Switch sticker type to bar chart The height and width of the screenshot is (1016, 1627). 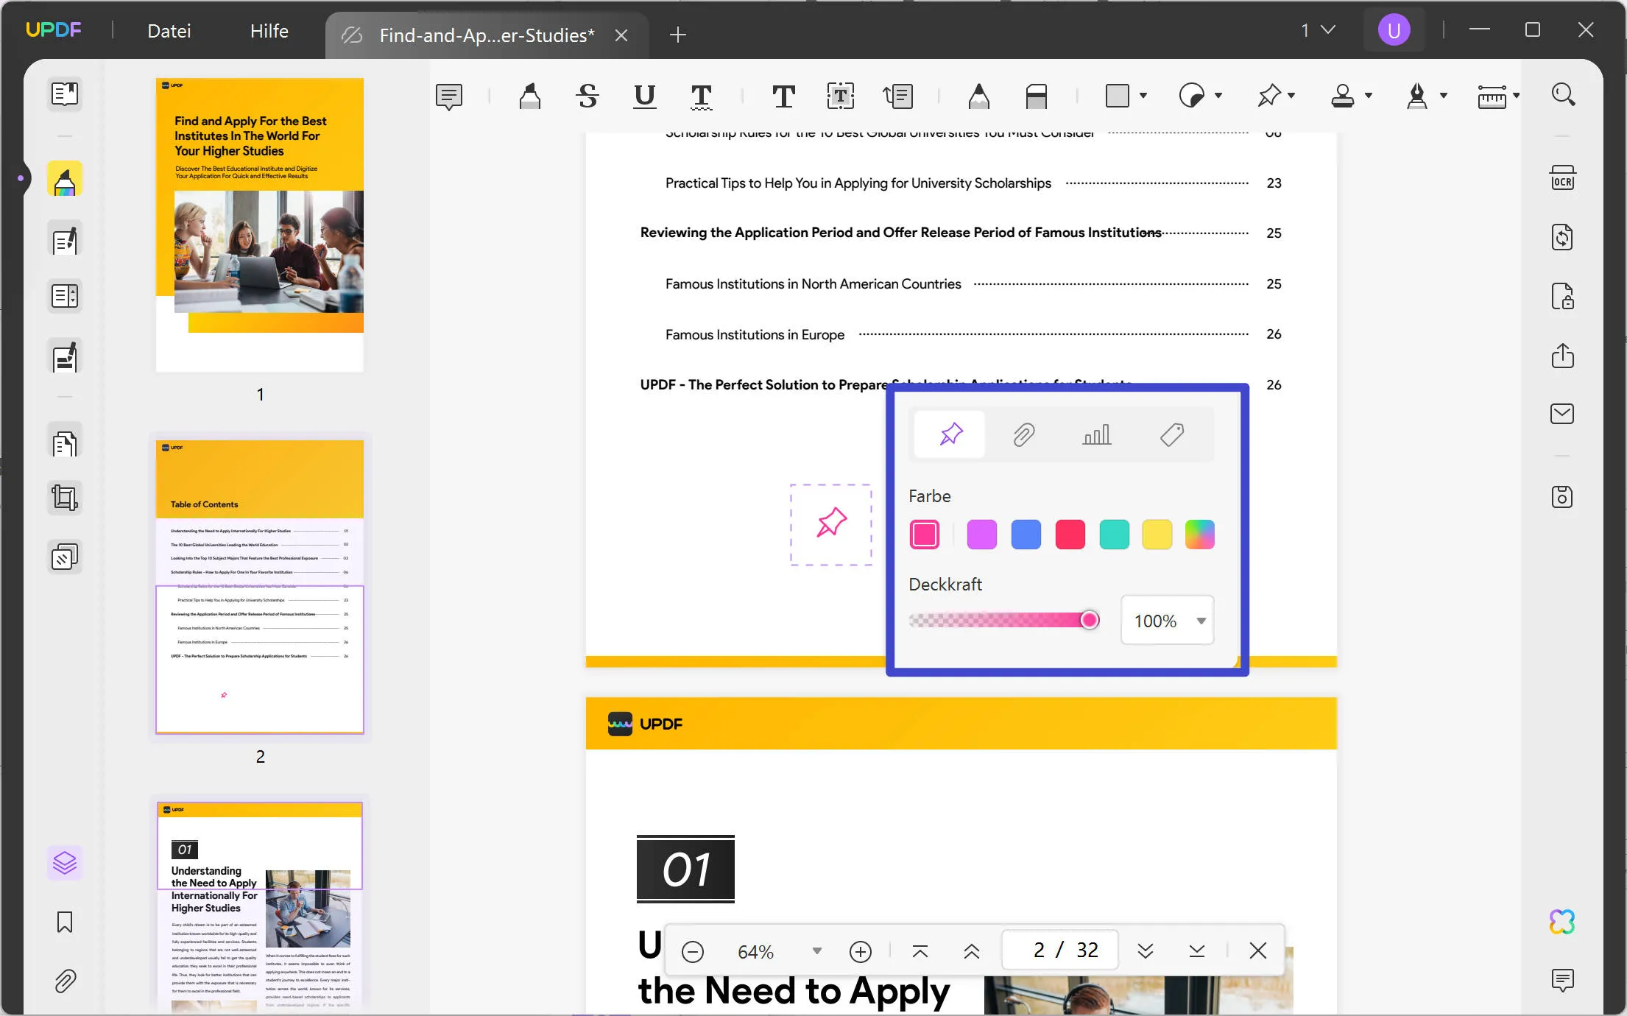(1097, 434)
